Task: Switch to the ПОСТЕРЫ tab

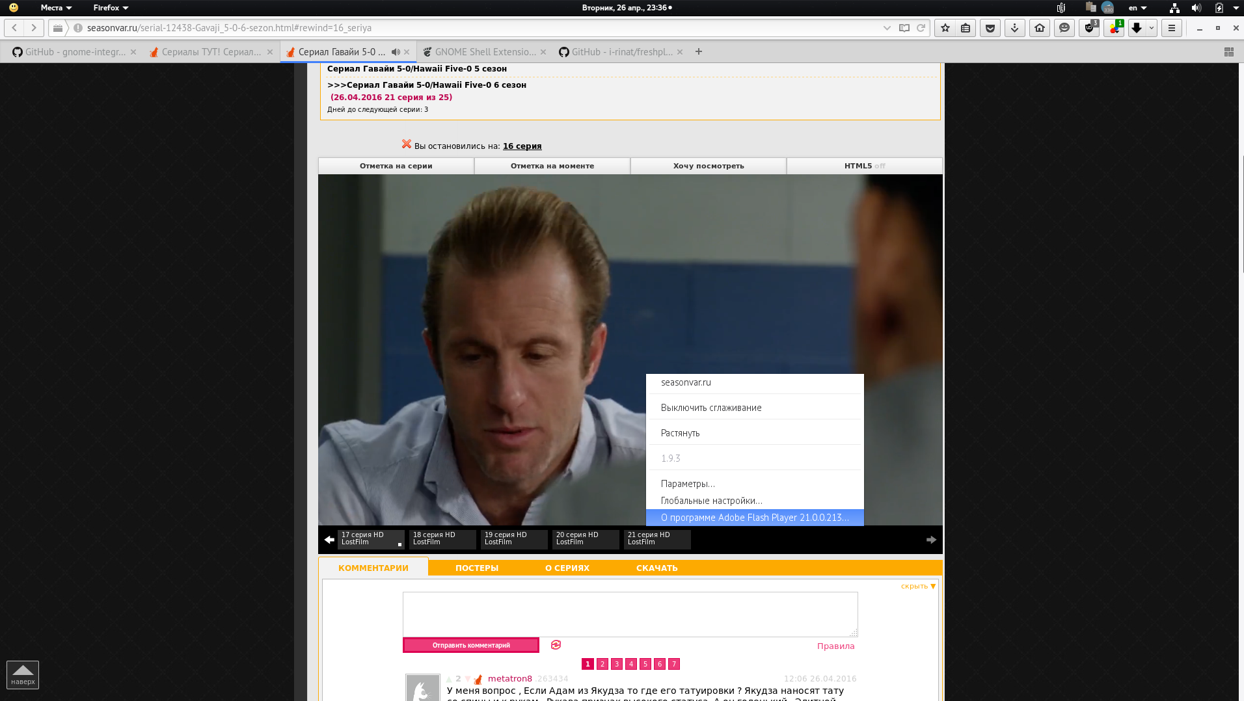Action: [x=477, y=568]
